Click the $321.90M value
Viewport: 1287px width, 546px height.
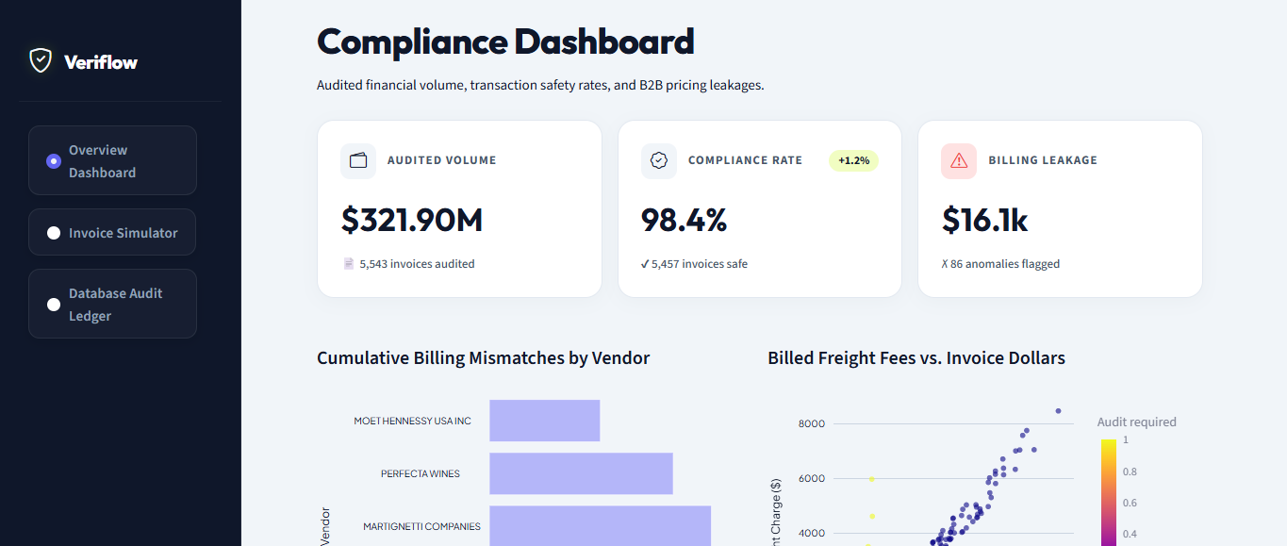pyautogui.click(x=412, y=220)
